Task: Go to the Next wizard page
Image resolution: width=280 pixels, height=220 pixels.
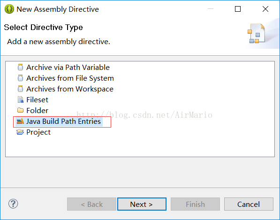Action: 142,204
